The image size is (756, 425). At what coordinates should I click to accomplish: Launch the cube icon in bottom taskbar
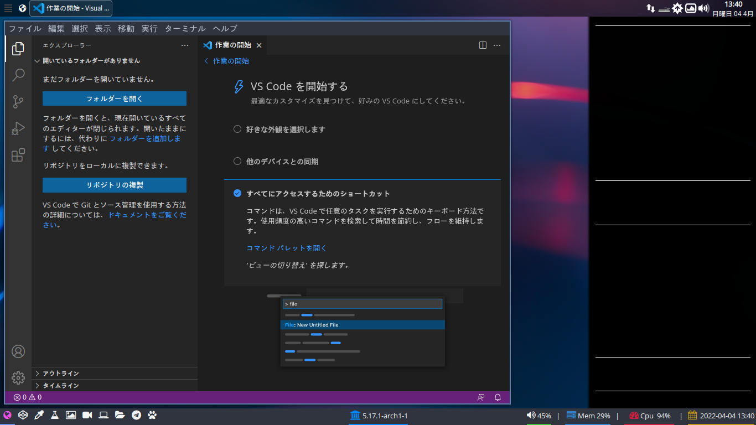coord(23,415)
